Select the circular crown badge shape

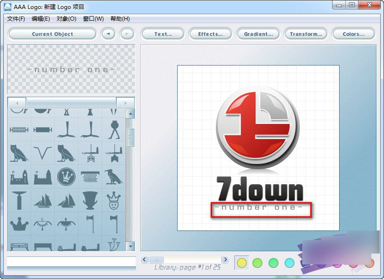[67, 176]
